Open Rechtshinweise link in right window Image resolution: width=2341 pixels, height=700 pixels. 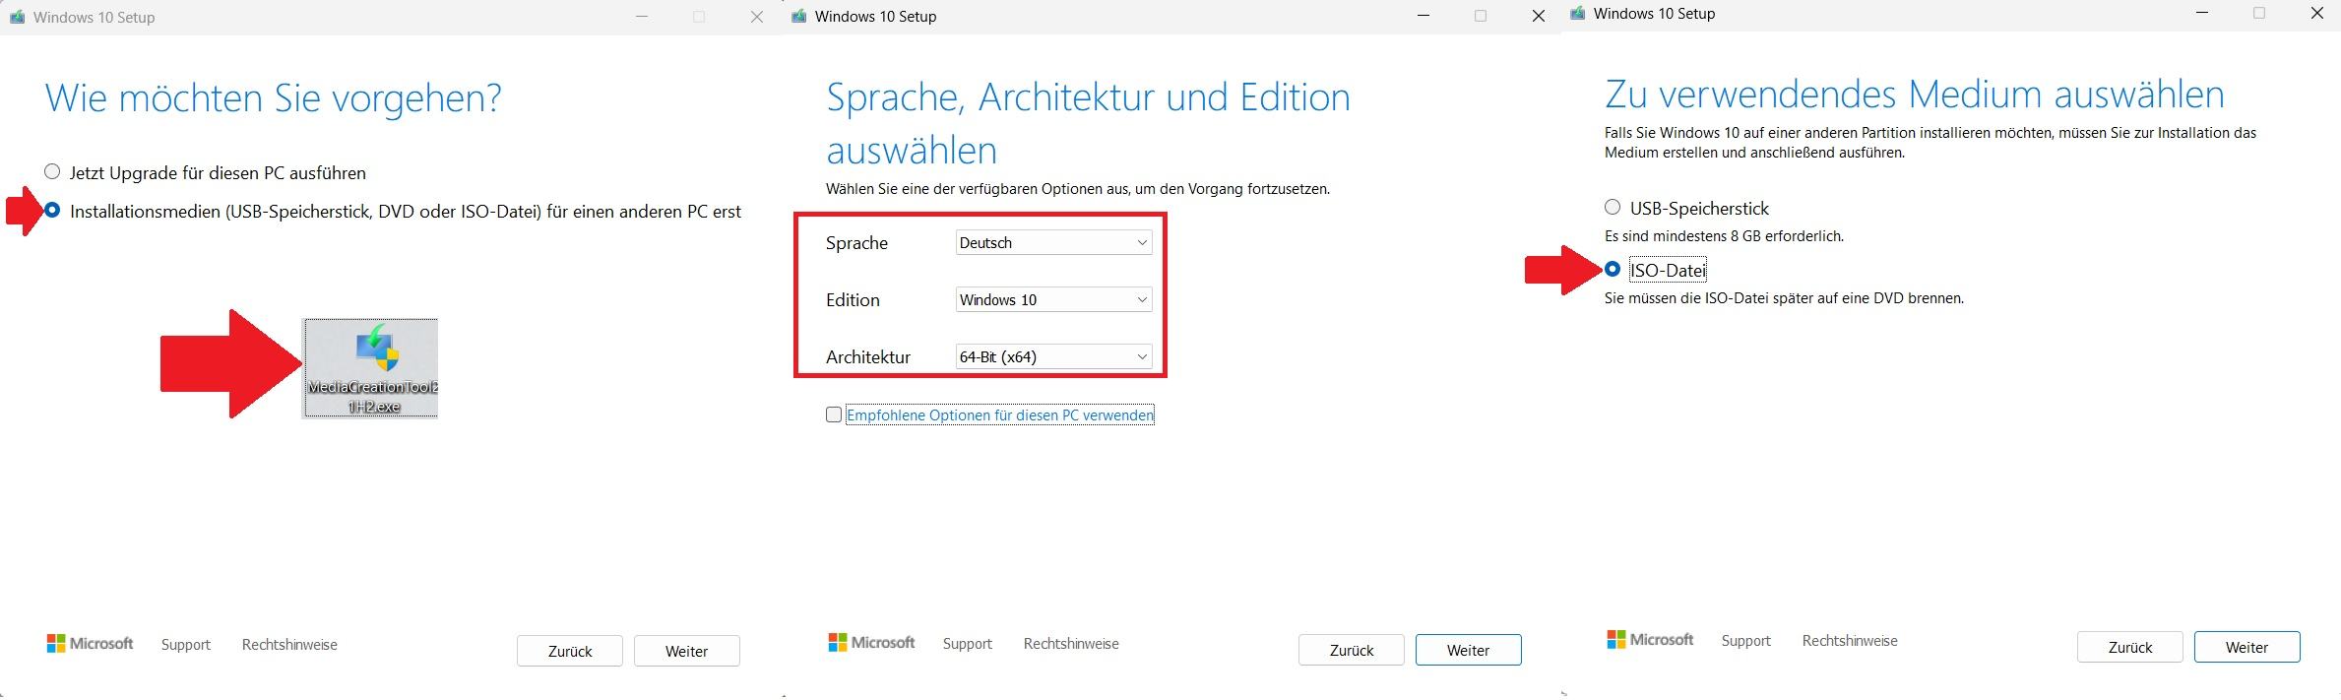(x=1850, y=641)
